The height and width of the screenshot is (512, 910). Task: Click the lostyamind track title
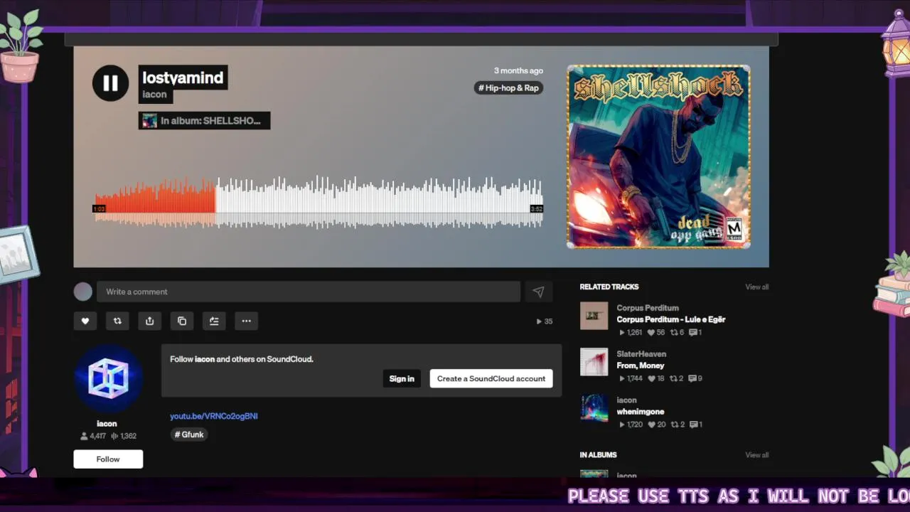point(183,78)
